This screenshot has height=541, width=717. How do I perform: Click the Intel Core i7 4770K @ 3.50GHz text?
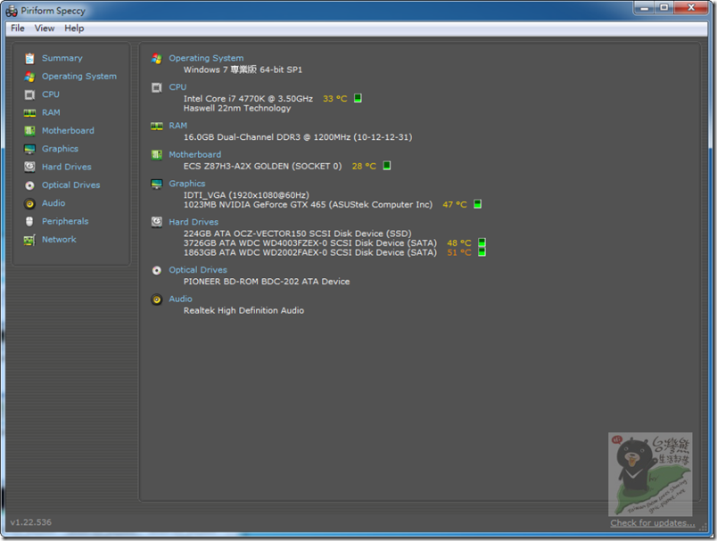coord(248,99)
